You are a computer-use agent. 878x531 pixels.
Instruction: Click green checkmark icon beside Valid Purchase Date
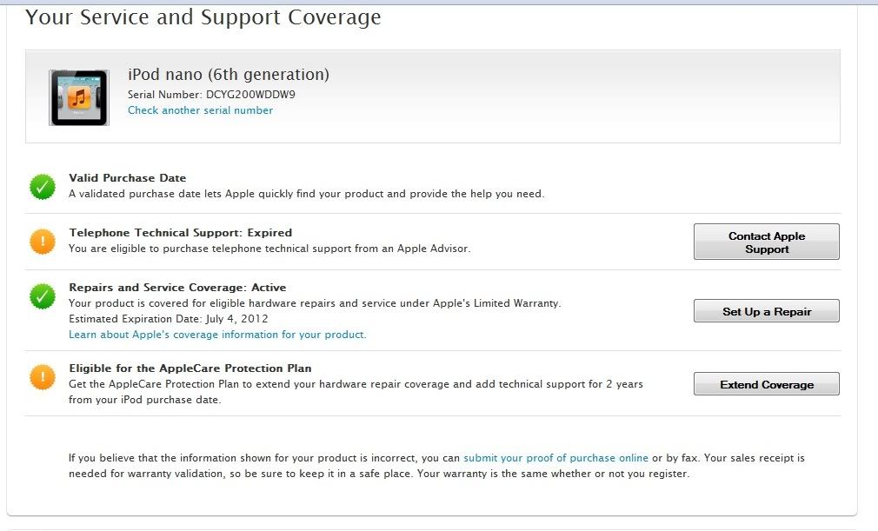point(43,187)
